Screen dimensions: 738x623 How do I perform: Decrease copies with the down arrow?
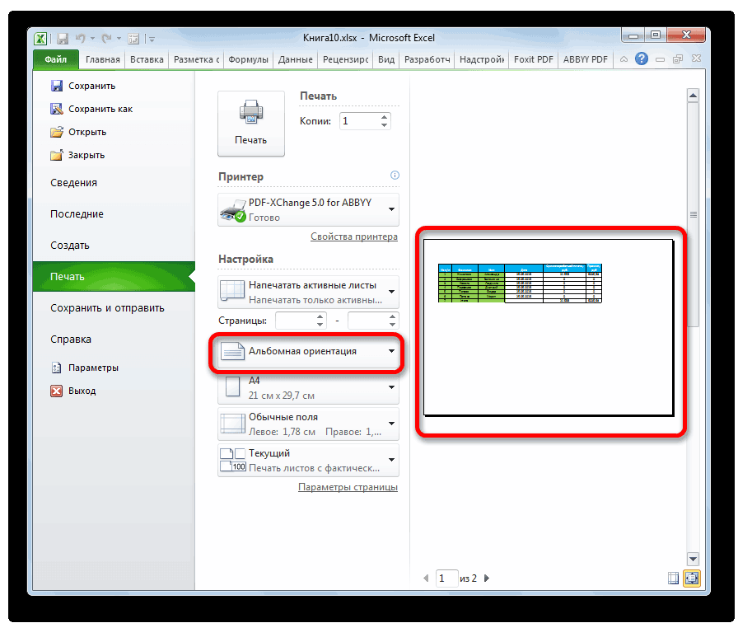click(385, 125)
